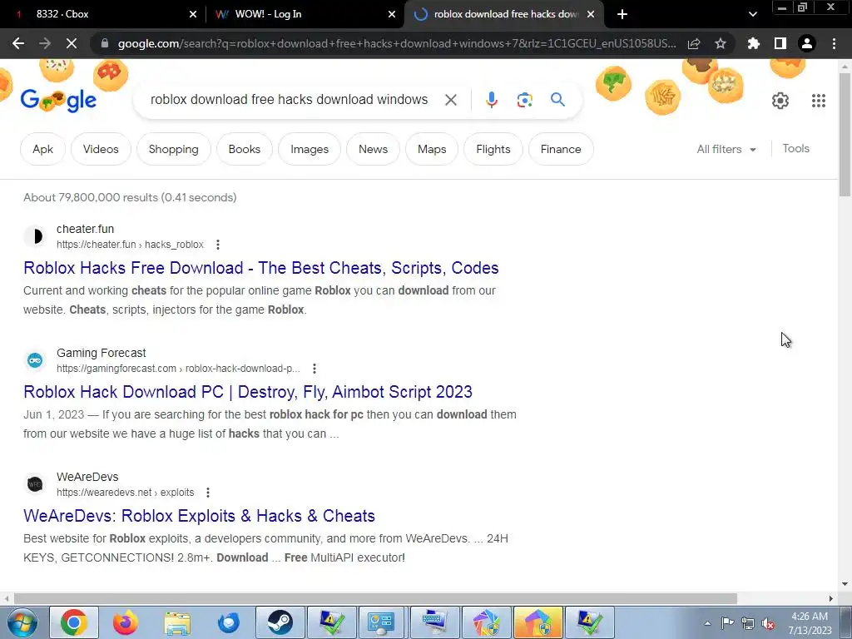
Task: Click in the Google search input field
Action: pyautogui.click(x=289, y=100)
